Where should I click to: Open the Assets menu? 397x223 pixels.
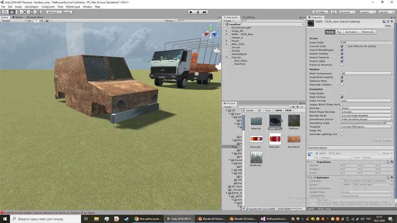pos(19,7)
